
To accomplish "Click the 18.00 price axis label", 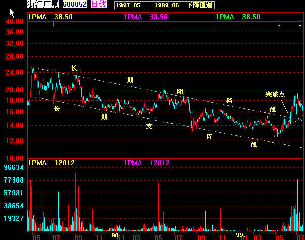I will [x=15, y=100].
